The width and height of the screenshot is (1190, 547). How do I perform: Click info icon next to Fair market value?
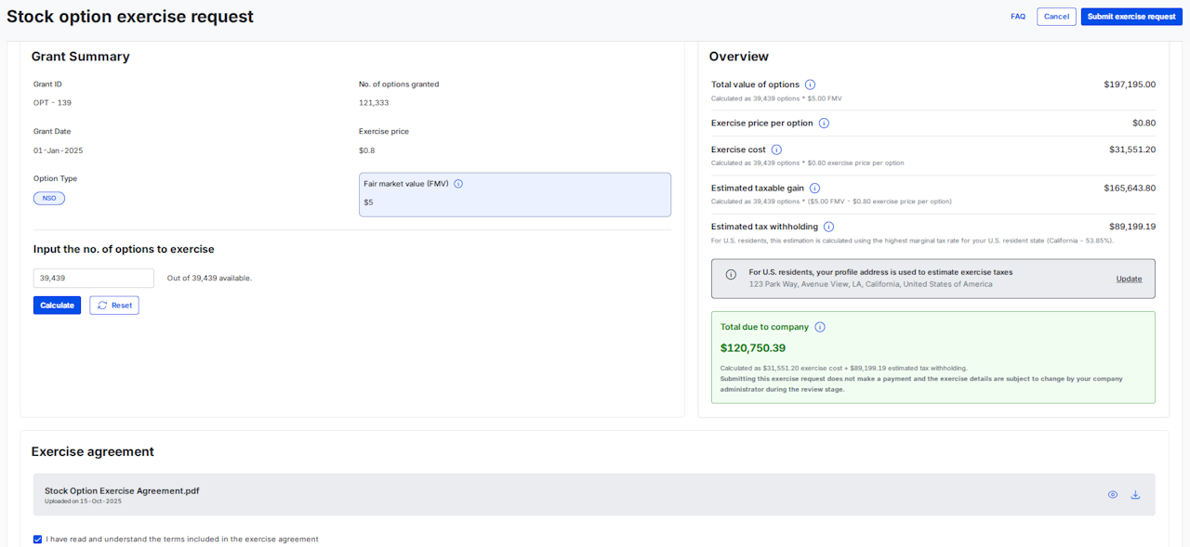[458, 184]
